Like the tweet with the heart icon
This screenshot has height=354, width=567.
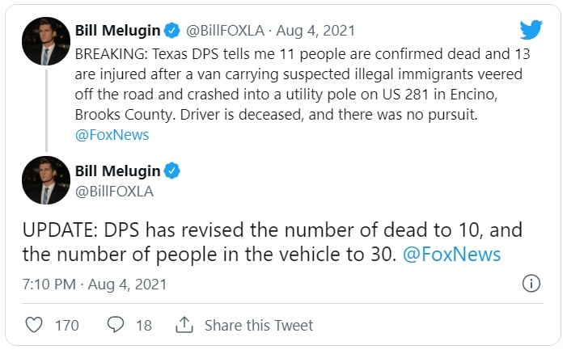34,325
